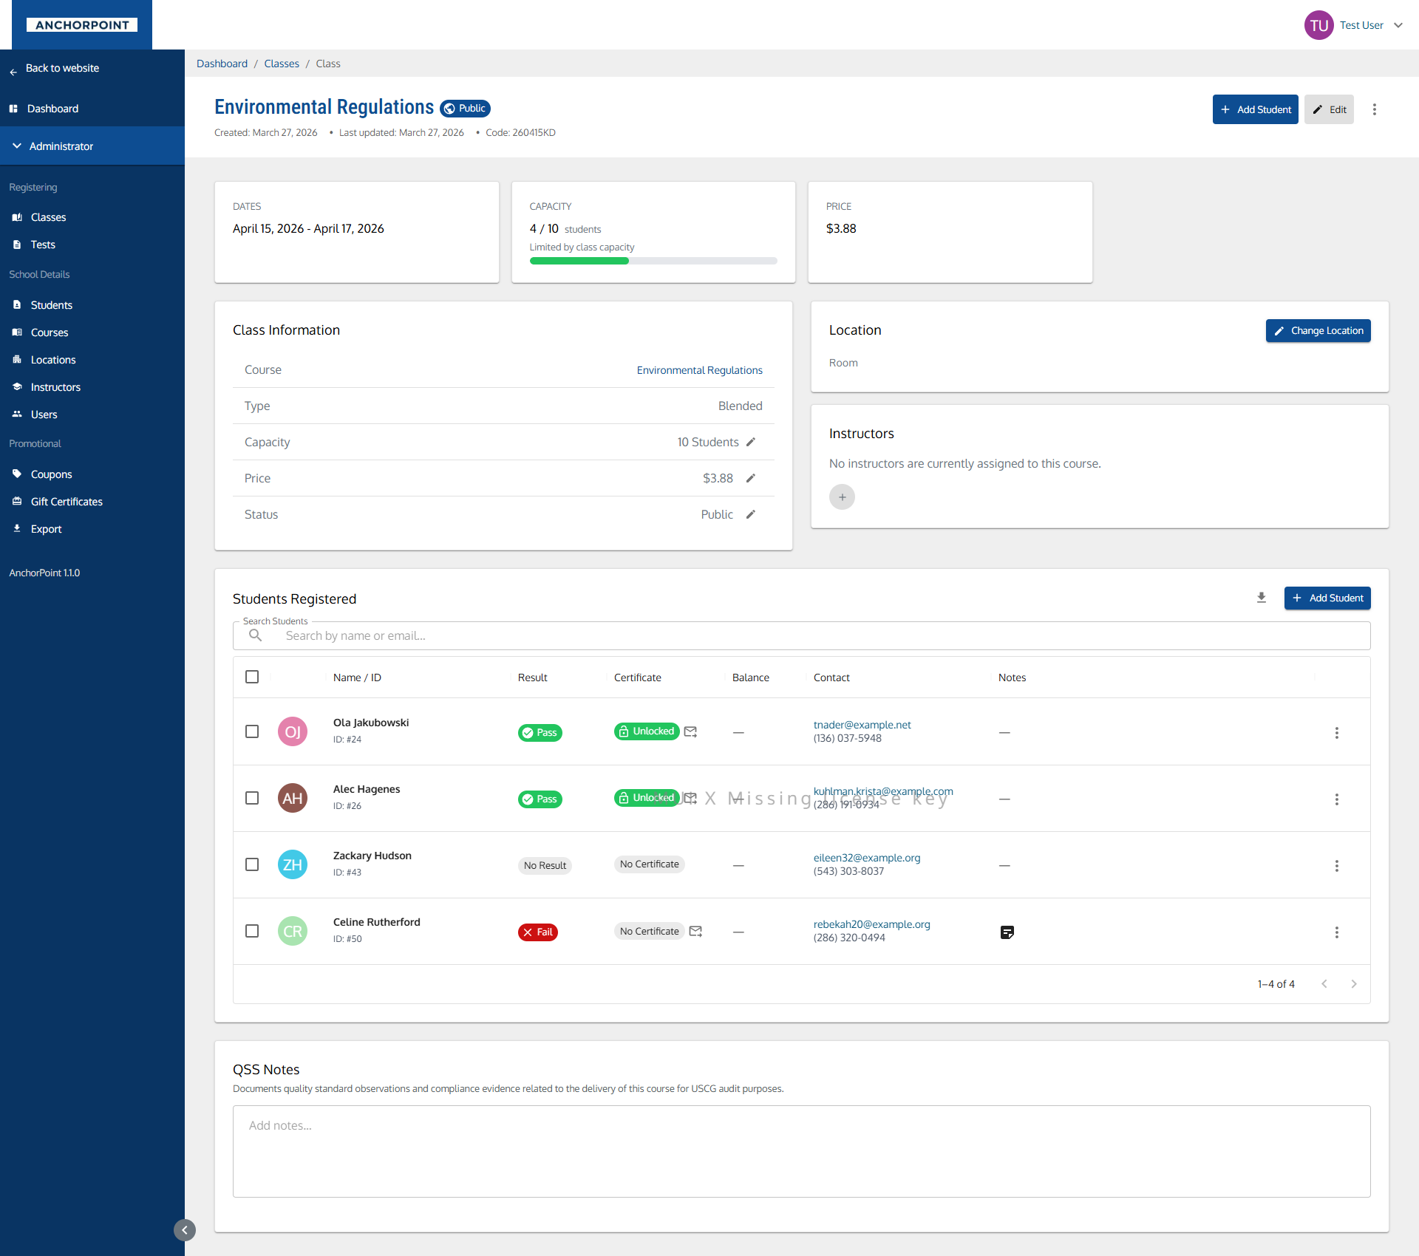Navigate to Classes via the breadcrumb
Image resolution: width=1419 pixels, height=1256 pixels.
click(281, 64)
